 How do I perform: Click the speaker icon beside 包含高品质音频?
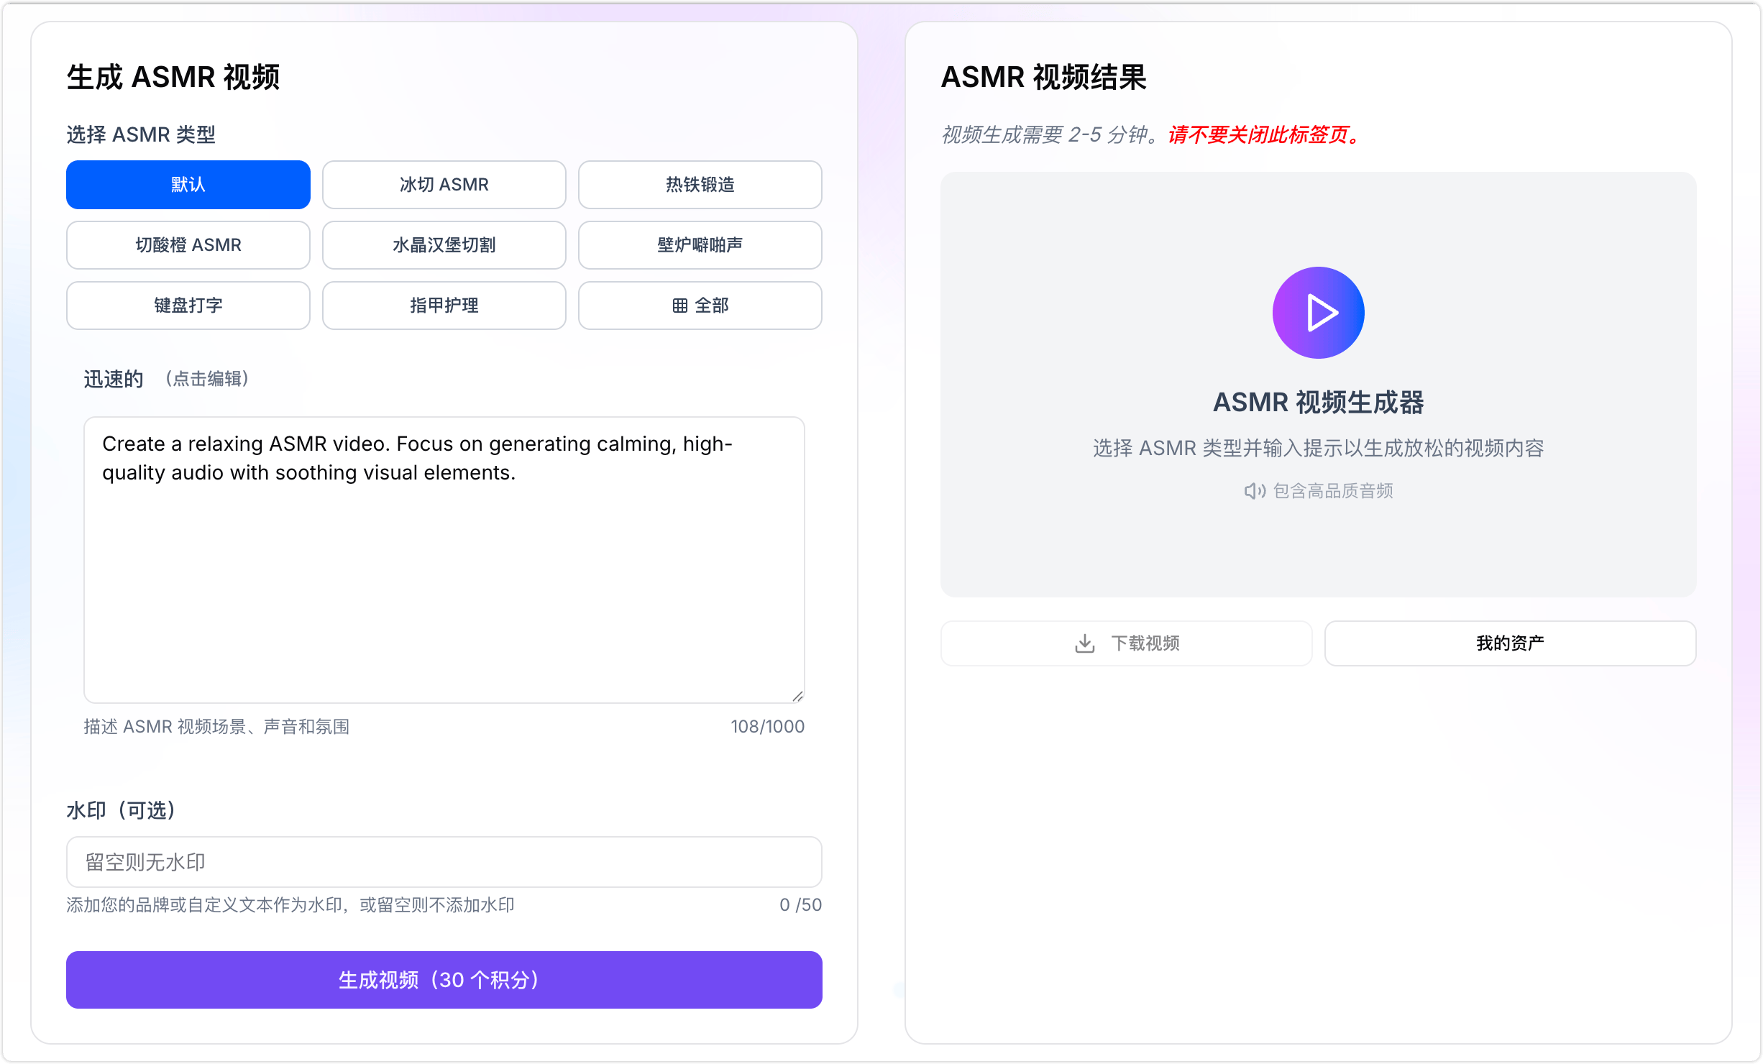click(x=1255, y=491)
